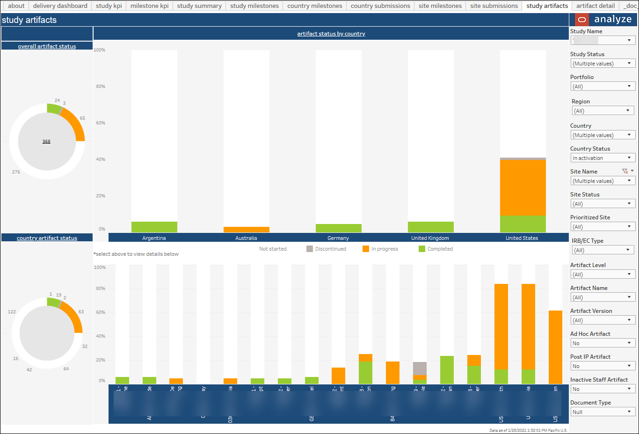Change the Ad Hoc Artifact filter
The height and width of the screenshot is (434, 639).
pyautogui.click(x=603, y=343)
